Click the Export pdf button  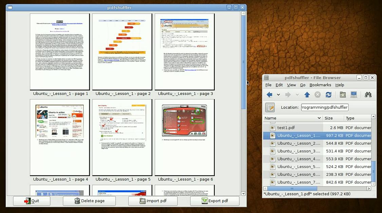click(x=215, y=201)
